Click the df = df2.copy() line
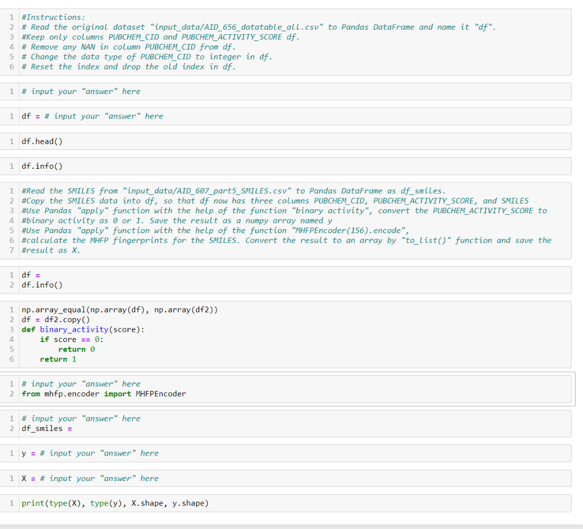583x529 pixels. [x=54, y=319]
